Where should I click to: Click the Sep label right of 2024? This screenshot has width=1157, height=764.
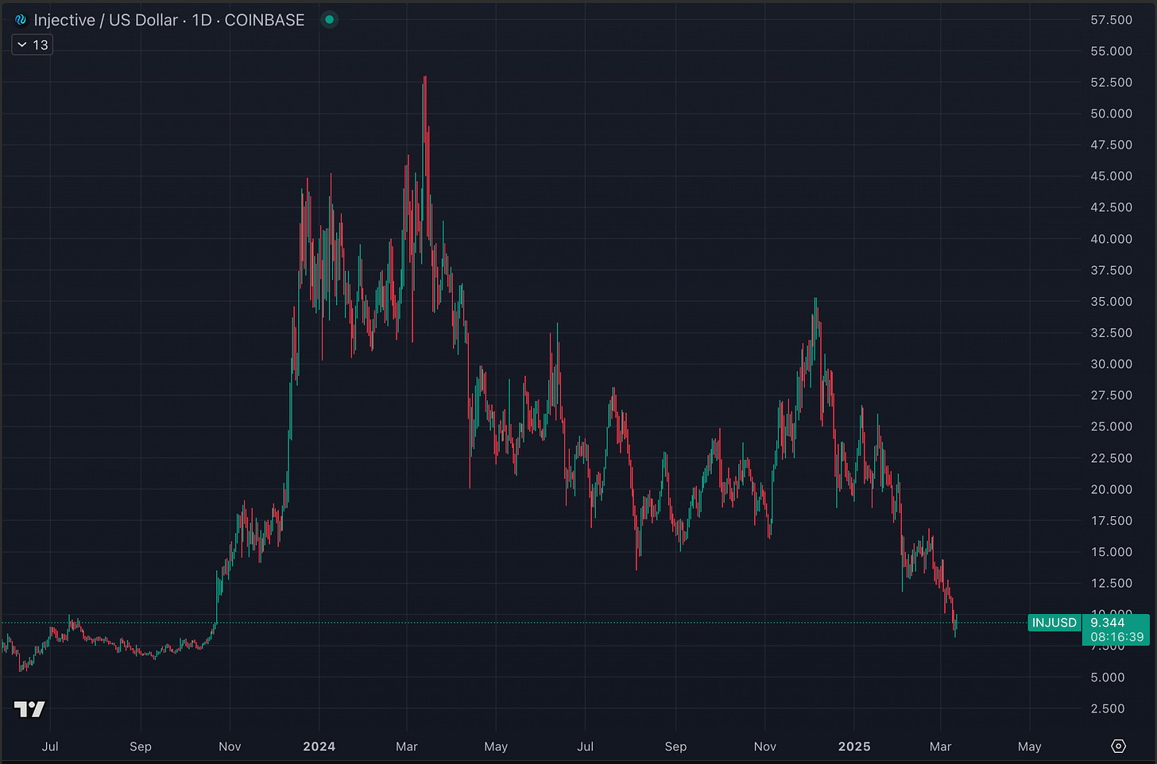(675, 747)
